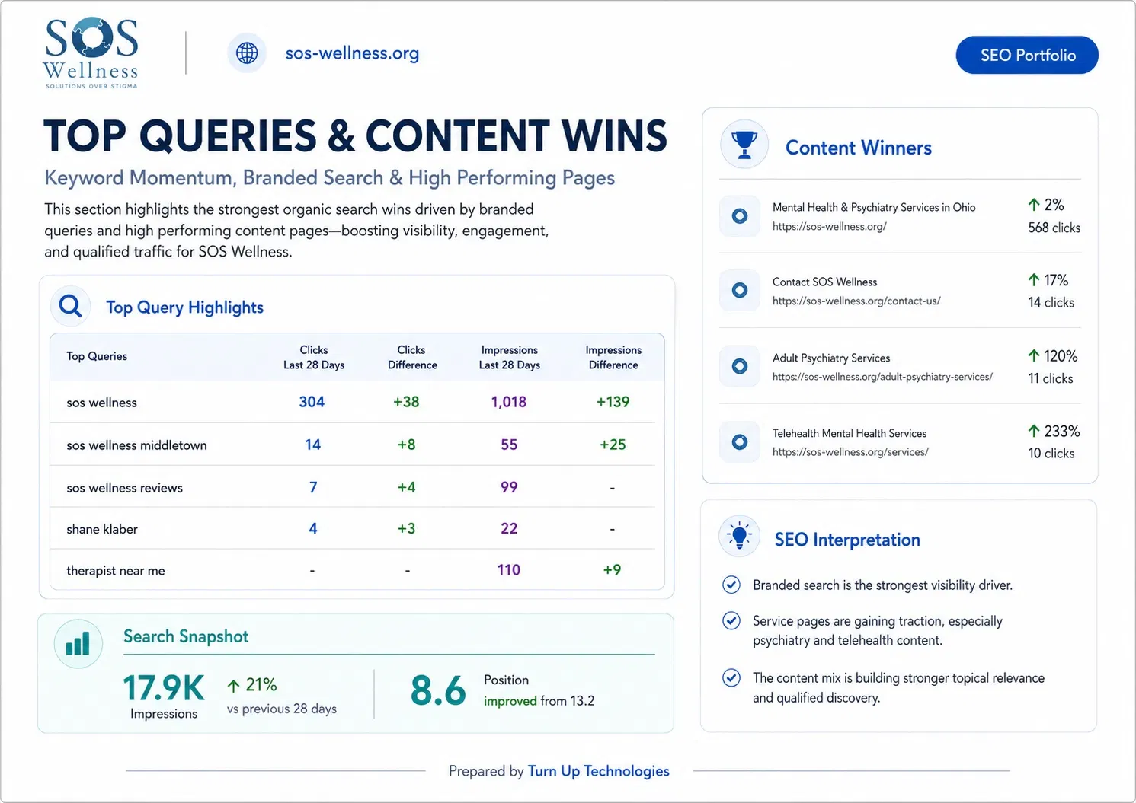The image size is (1136, 803).
Task: Click the 1,018 impressions value
Action: click(x=509, y=402)
